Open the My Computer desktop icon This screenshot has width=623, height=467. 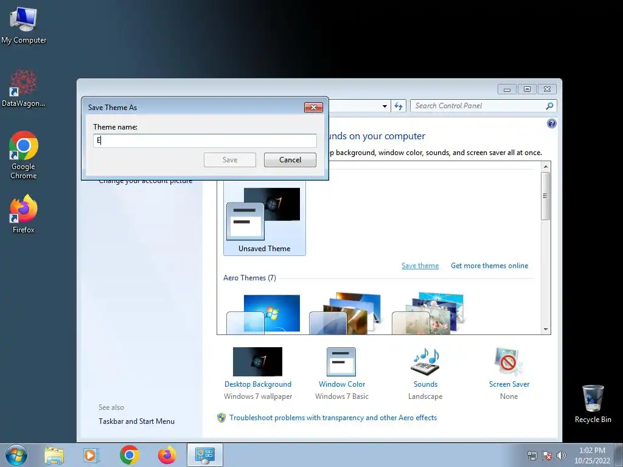(24, 26)
